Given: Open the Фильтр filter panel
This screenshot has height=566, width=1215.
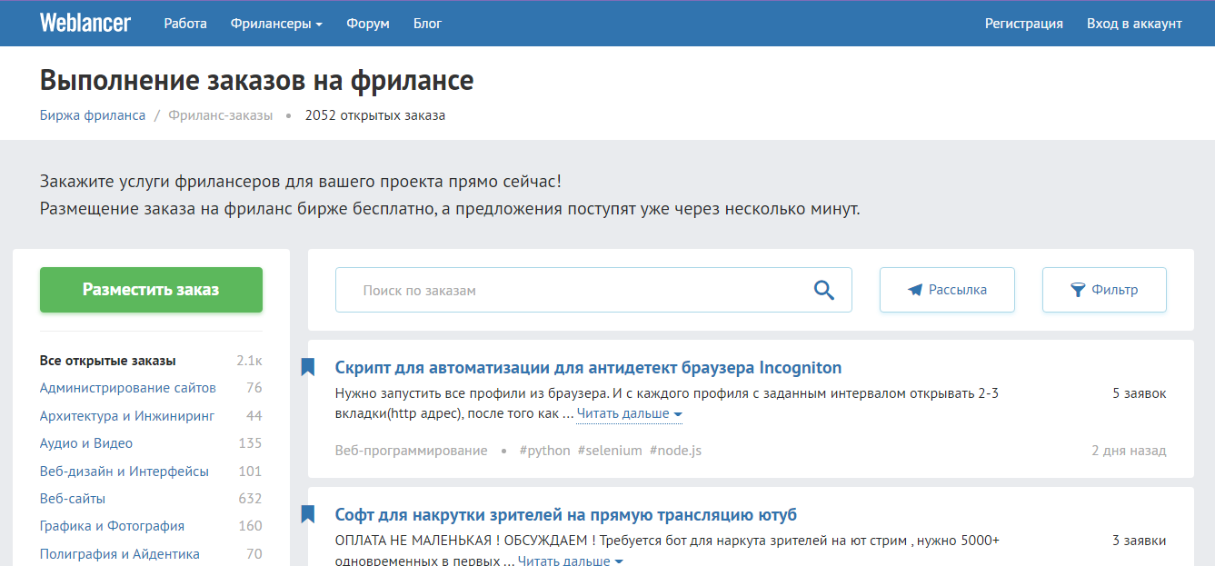Looking at the screenshot, I should (x=1103, y=289).
